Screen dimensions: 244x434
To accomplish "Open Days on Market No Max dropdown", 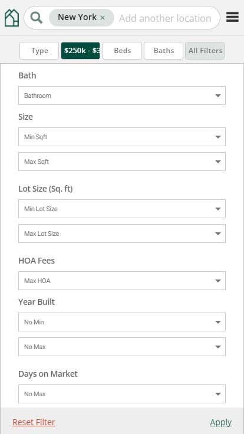I will (122, 394).
